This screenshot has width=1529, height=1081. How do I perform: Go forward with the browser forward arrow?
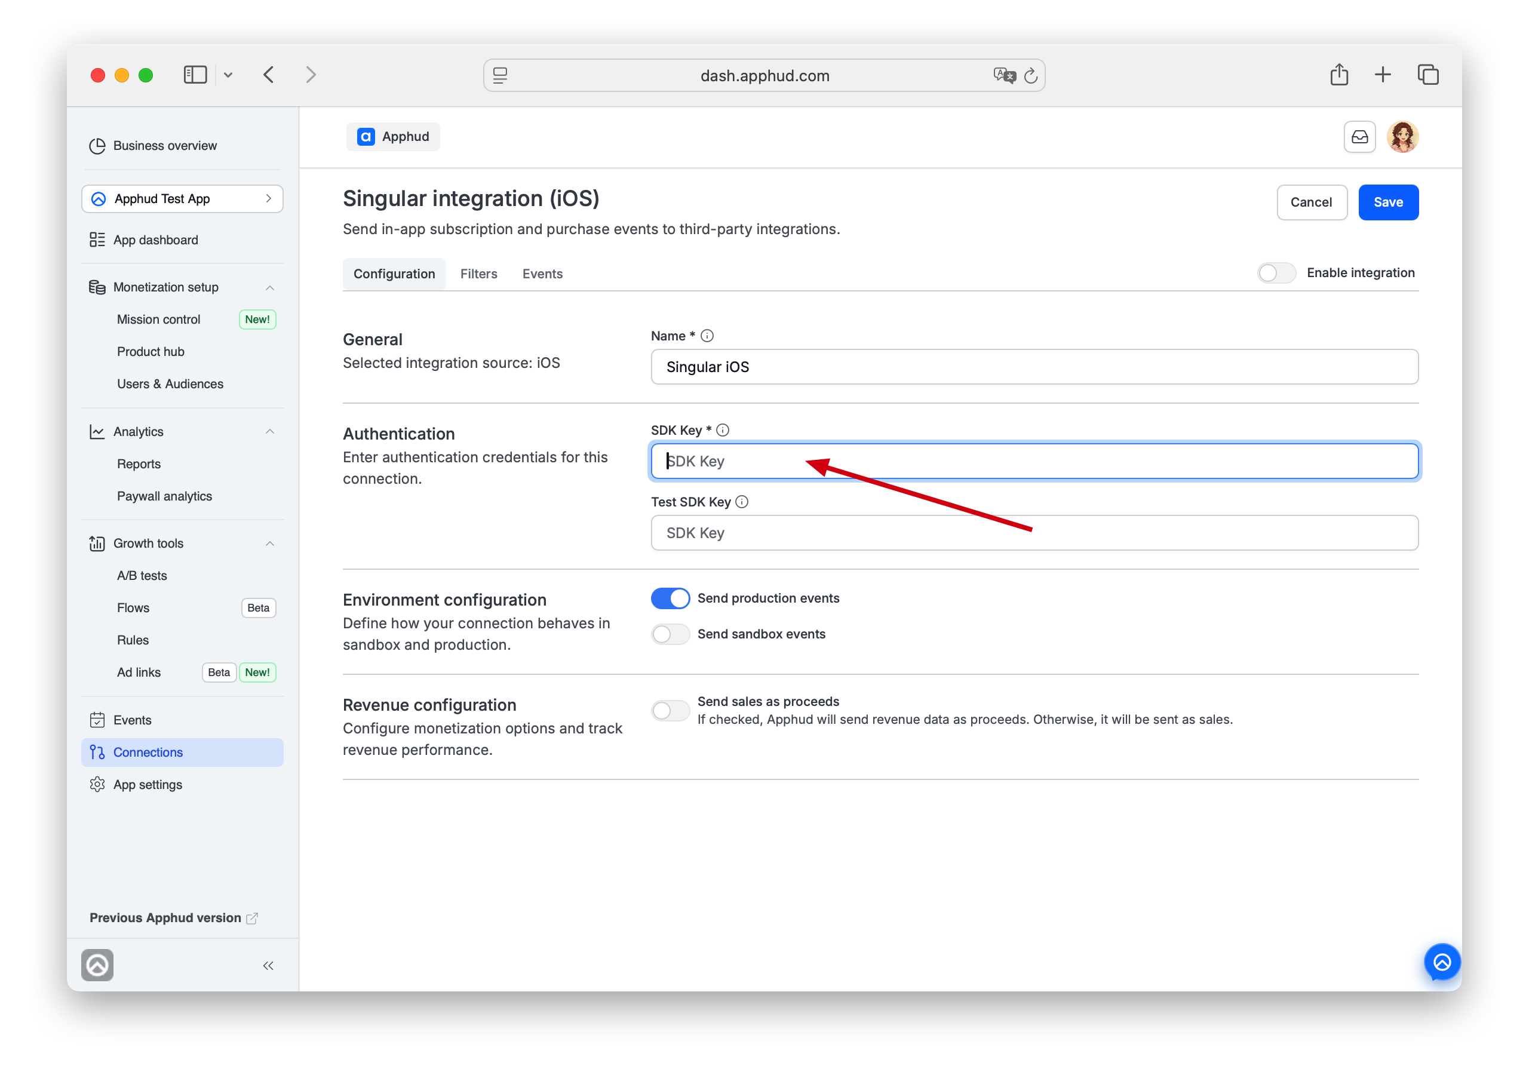click(x=311, y=75)
